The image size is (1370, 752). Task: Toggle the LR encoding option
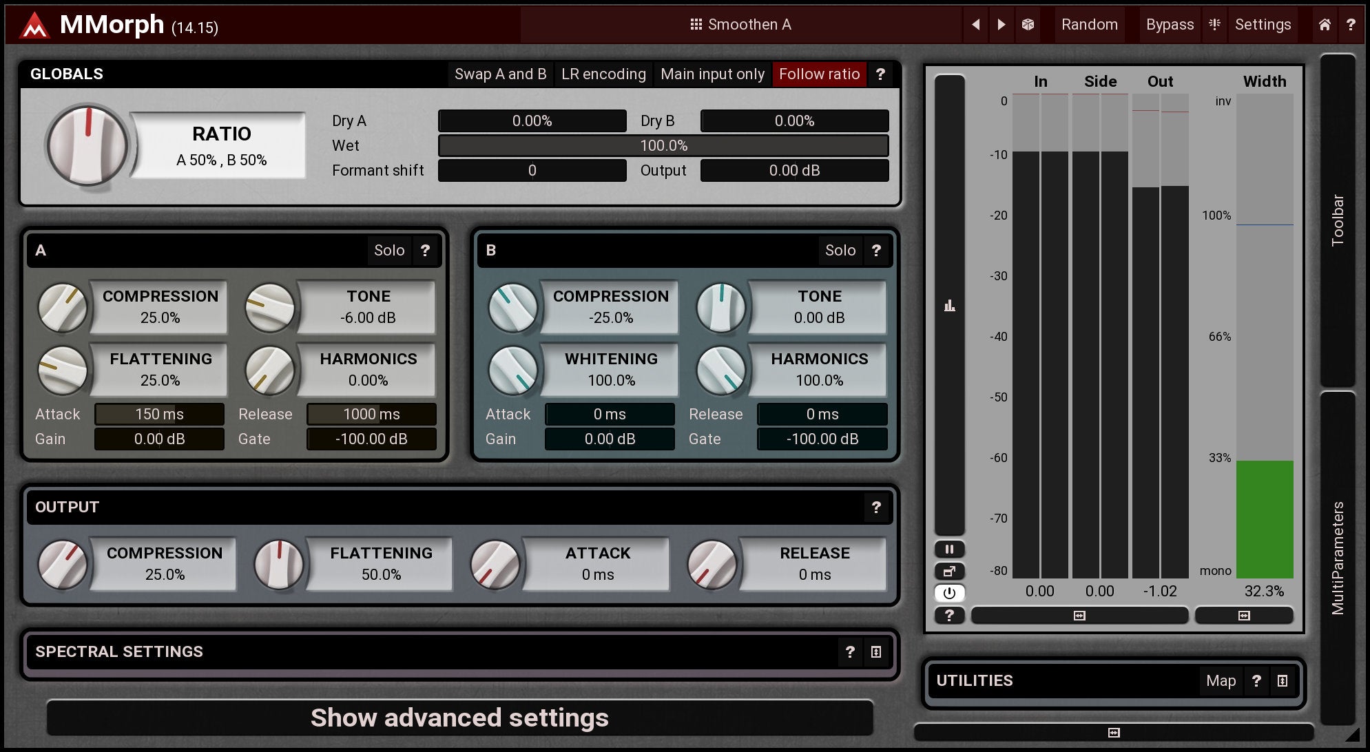(603, 74)
